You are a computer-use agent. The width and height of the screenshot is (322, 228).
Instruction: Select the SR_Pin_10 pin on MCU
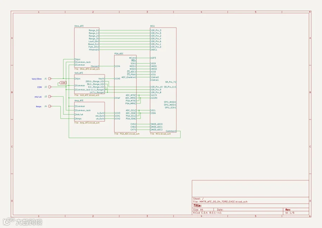click(156, 87)
